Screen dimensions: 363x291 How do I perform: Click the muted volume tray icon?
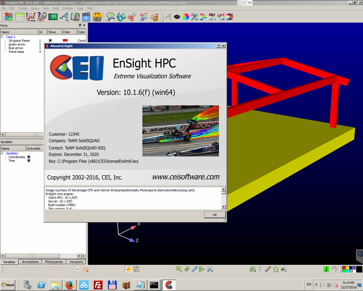tap(336, 285)
